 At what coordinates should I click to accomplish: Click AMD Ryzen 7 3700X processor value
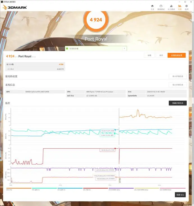tap(100, 92)
